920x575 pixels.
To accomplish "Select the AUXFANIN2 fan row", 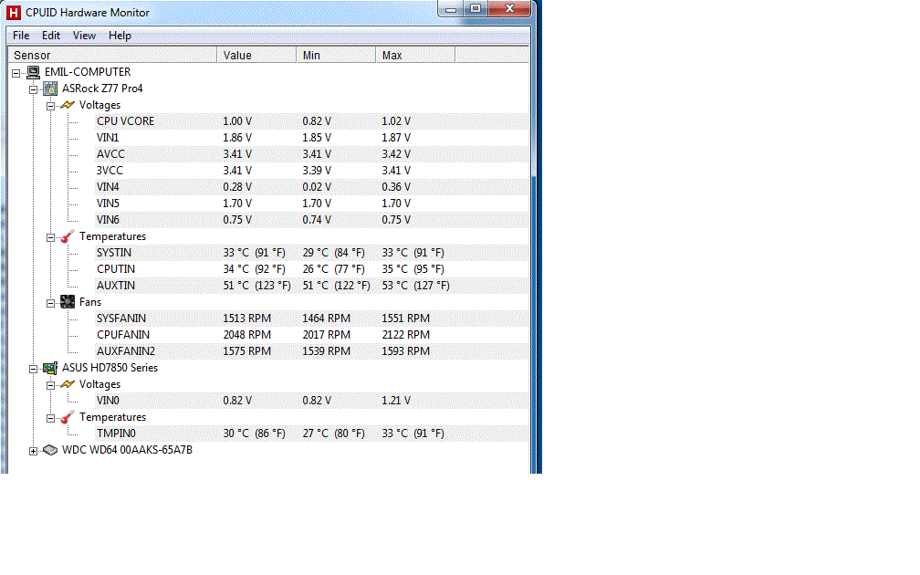I will point(311,351).
